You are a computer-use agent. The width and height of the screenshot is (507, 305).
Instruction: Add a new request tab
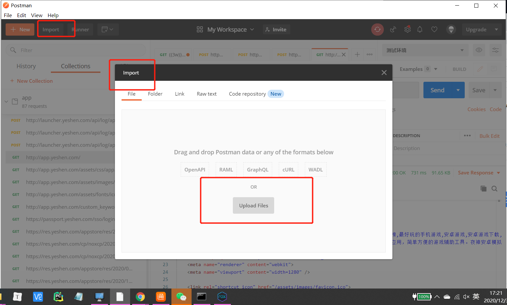(357, 54)
